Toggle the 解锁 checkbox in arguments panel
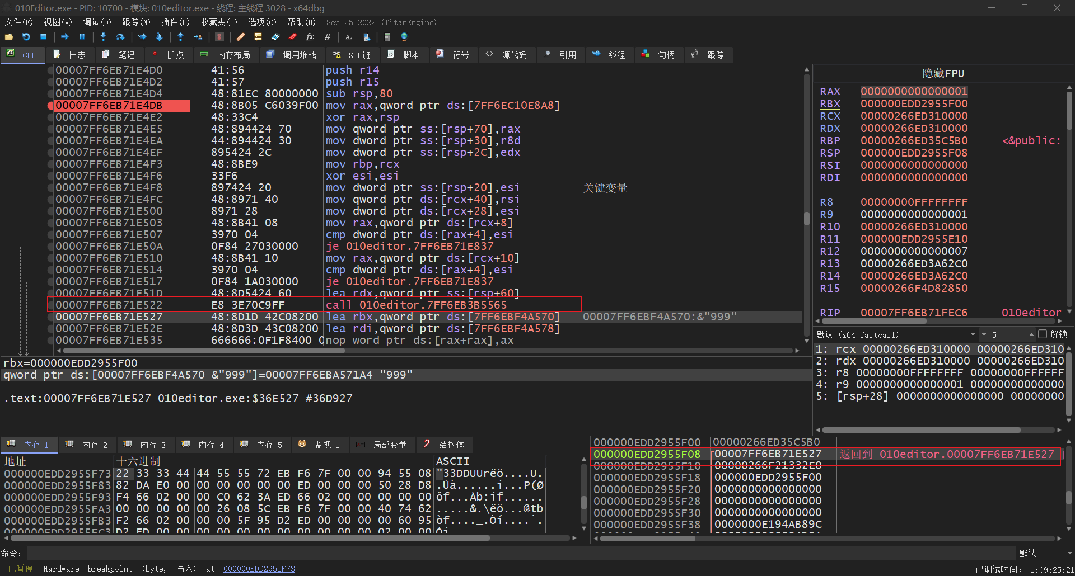 pos(1043,334)
